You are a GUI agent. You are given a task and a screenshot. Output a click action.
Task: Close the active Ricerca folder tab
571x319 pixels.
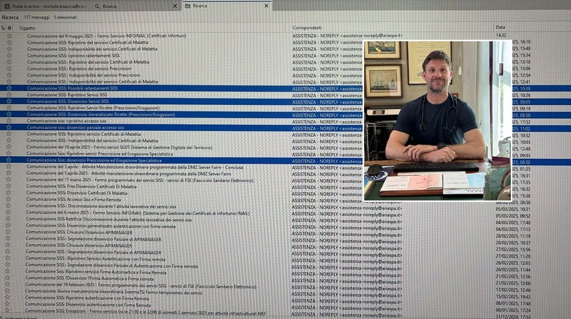[x=266, y=6]
